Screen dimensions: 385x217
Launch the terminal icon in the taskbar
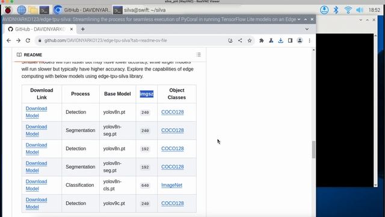coord(45,10)
